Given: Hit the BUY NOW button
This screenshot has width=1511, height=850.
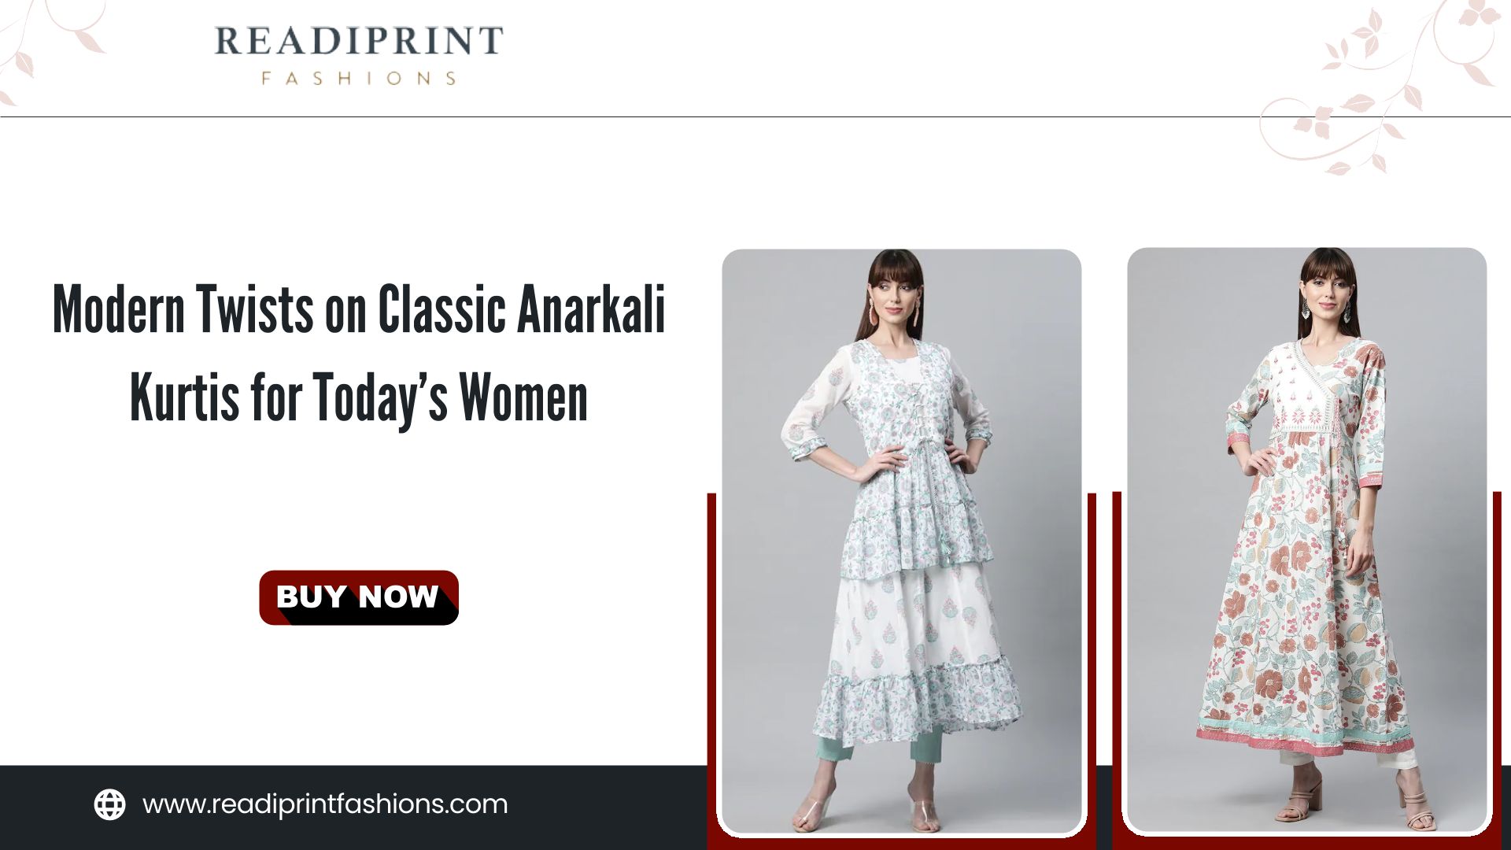Looking at the screenshot, I should pos(359,597).
